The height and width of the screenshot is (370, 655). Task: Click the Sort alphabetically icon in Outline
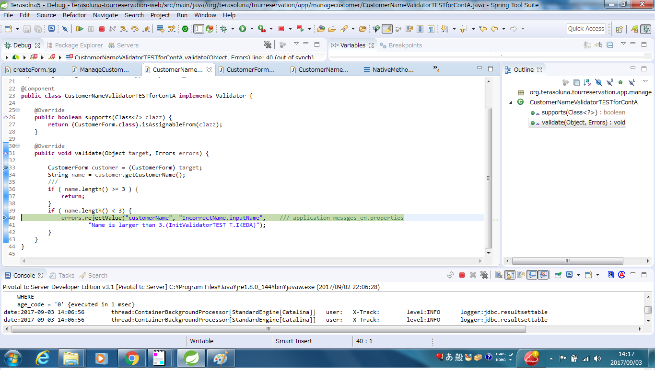(588, 82)
